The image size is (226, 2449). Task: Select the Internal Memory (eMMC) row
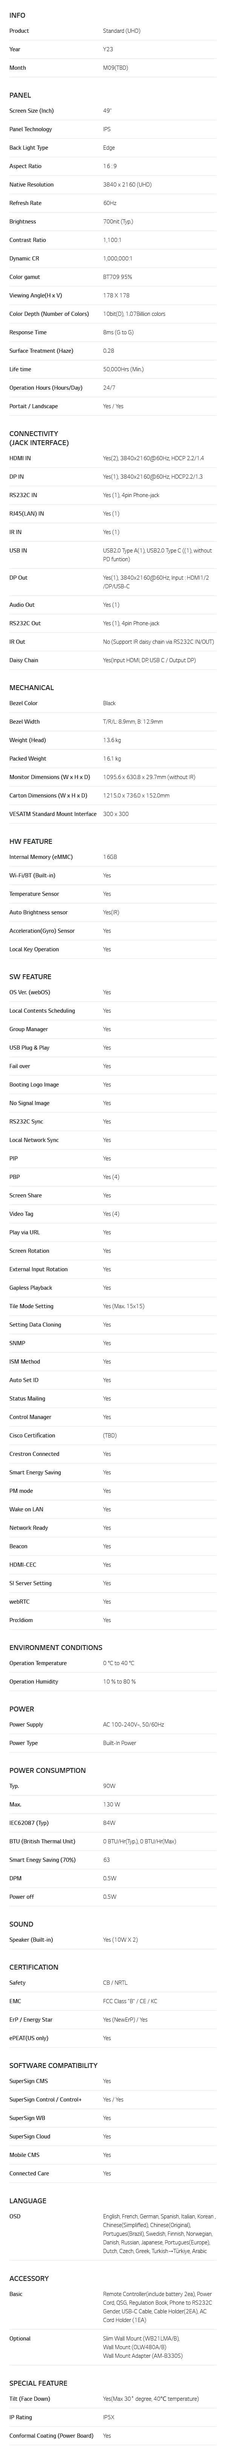pos(113,857)
